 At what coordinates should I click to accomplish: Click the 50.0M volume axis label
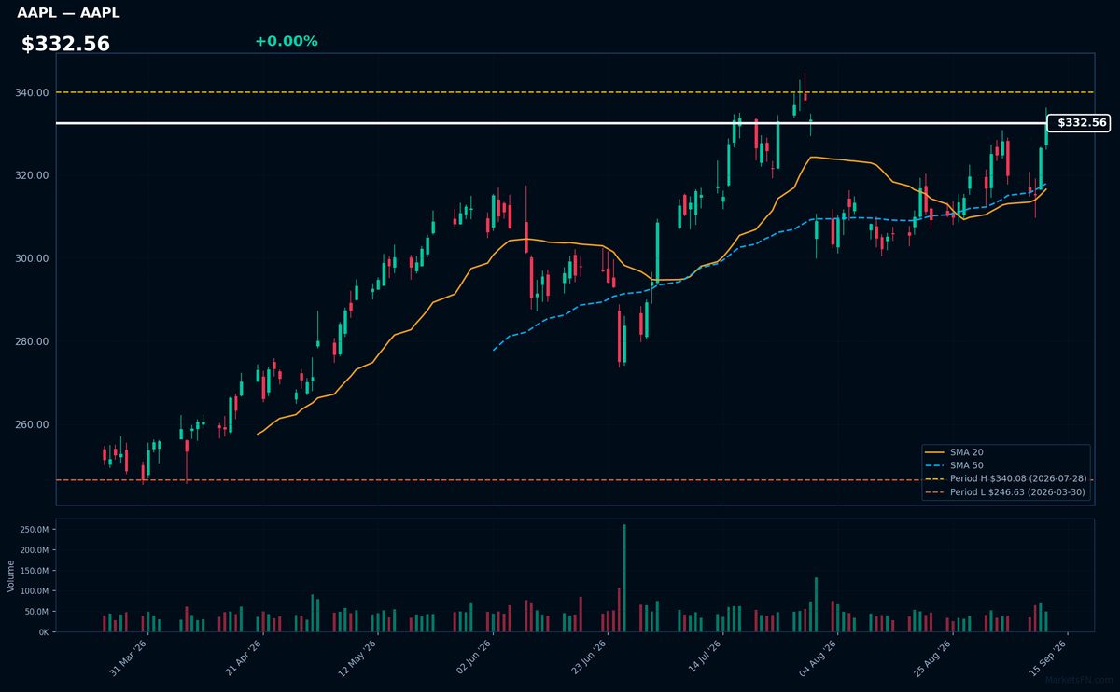(36, 612)
